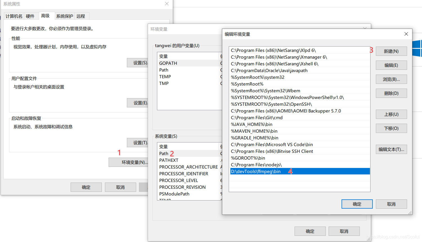The image size is (422, 242).
Task: Select %MAVEN_HOME%\bin entry
Action: pos(300,131)
